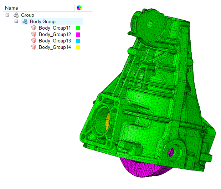The width and height of the screenshot is (221, 189).
Task: Click the Name column header
Action: click(39, 8)
